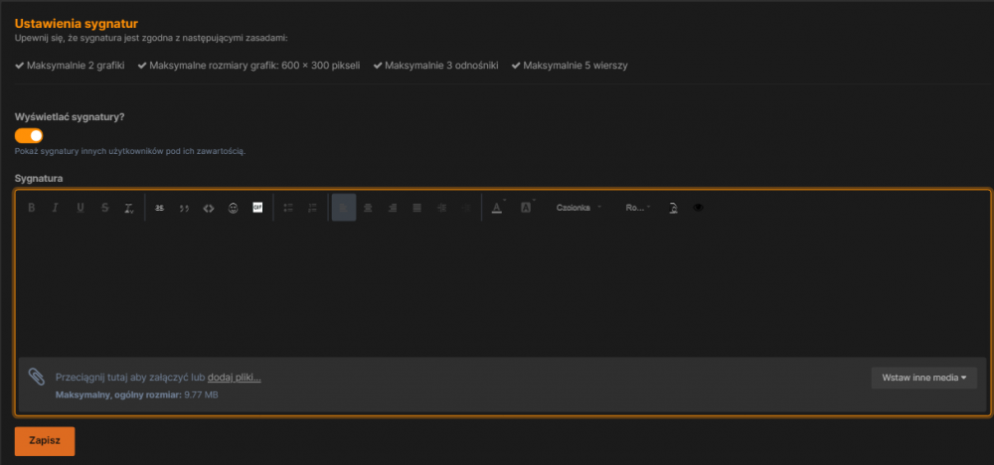Click the paperclip attachment icon

pos(37,377)
